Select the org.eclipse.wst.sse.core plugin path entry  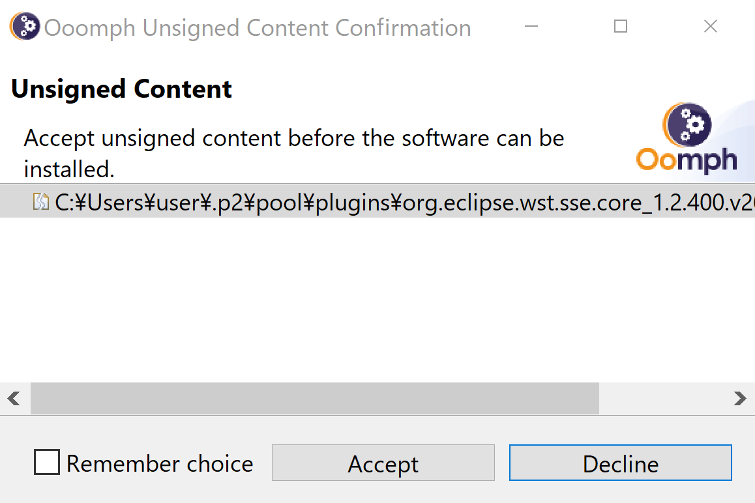tap(377, 201)
